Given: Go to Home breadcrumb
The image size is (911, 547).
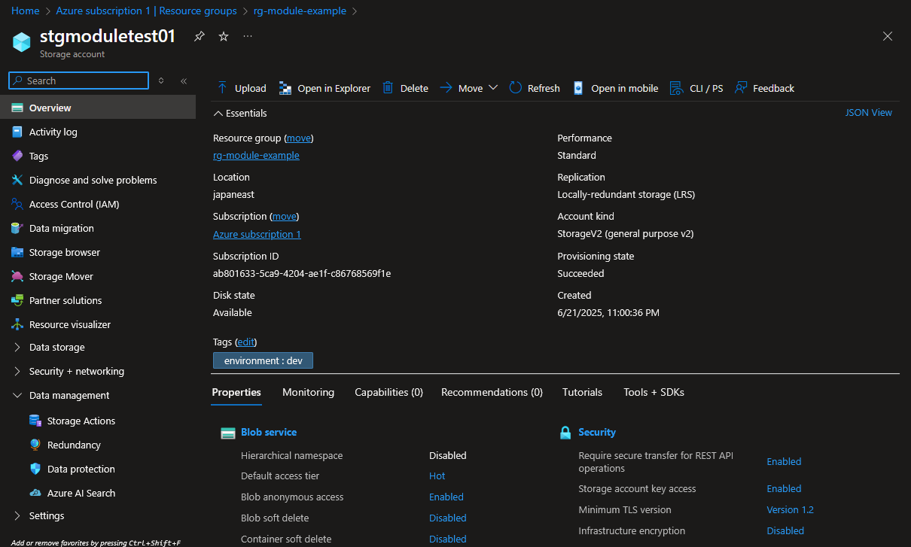Looking at the screenshot, I should pos(26,11).
